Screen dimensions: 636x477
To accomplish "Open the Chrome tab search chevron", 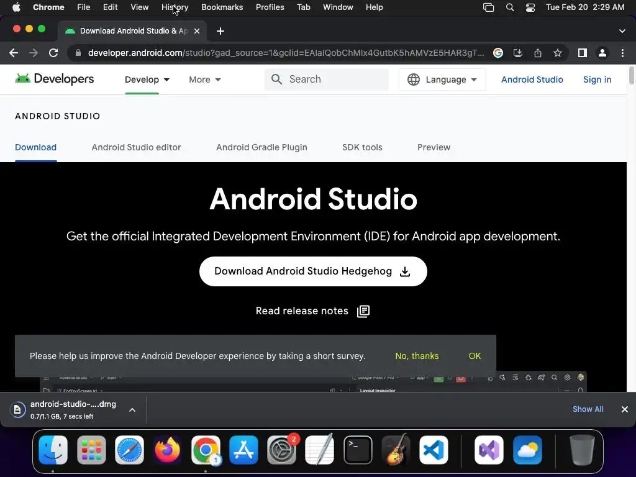I will (622, 31).
